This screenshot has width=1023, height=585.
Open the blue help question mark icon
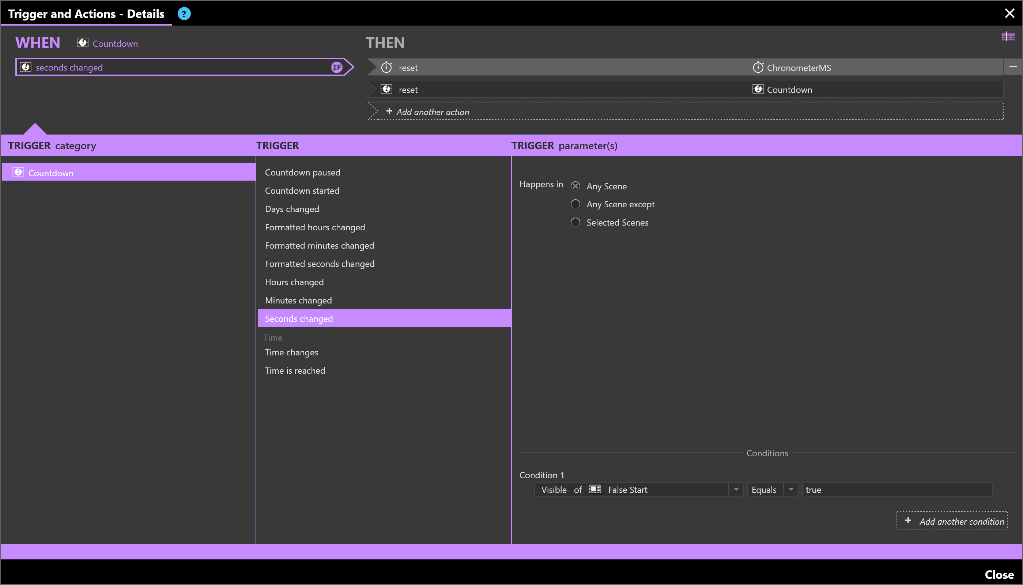point(184,14)
